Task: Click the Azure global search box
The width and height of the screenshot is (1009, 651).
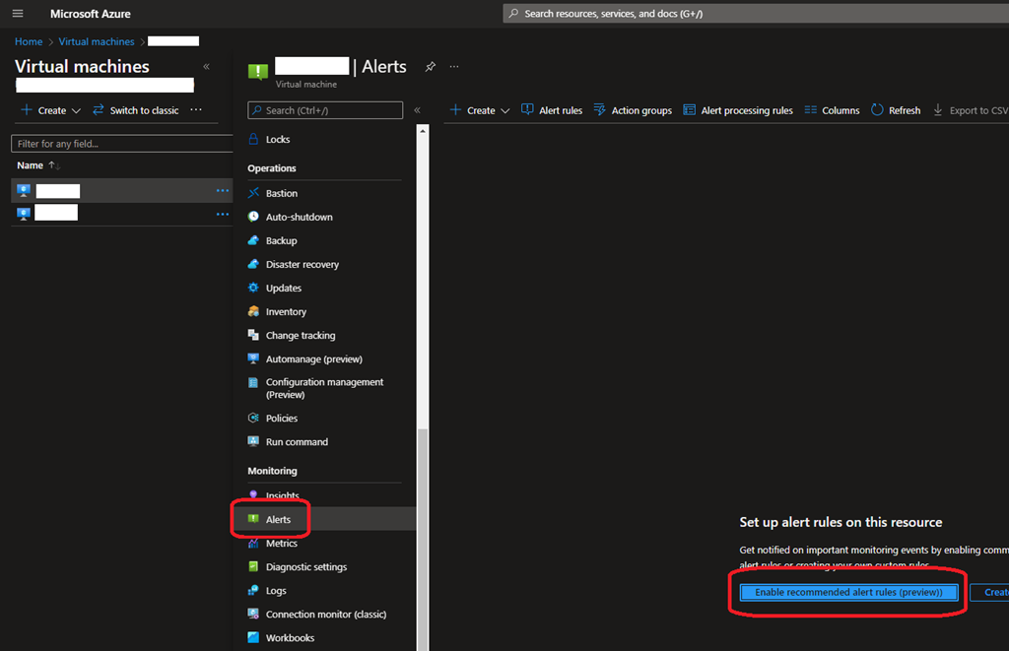Action: click(x=754, y=14)
